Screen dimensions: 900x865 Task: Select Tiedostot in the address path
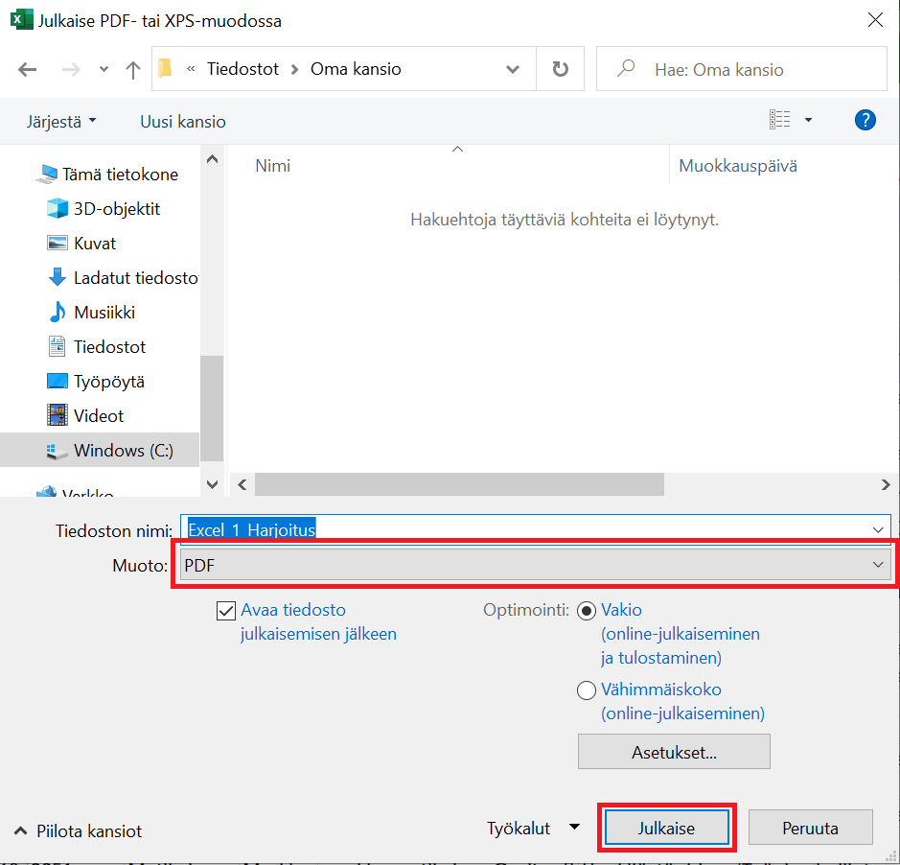click(242, 69)
